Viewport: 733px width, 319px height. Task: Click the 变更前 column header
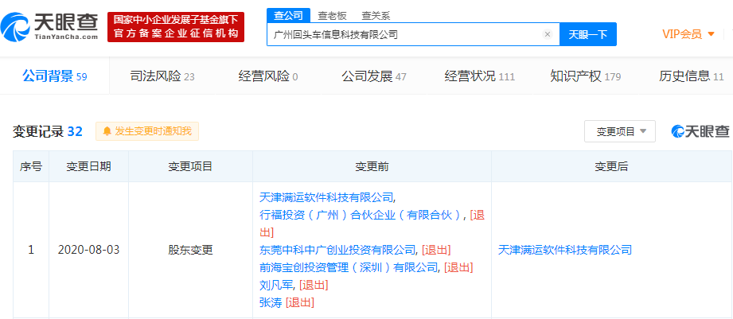click(372, 166)
